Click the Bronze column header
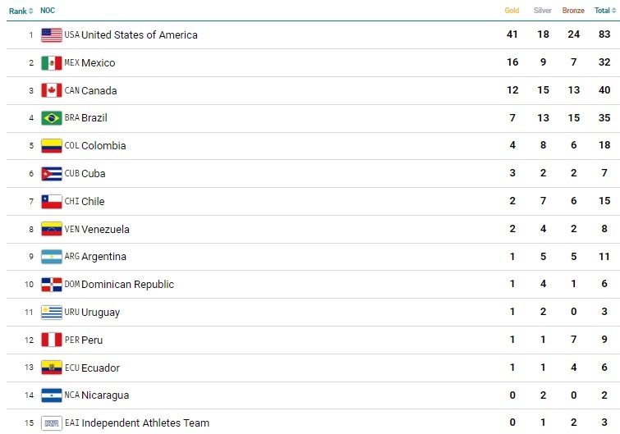 pyautogui.click(x=572, y=11)
